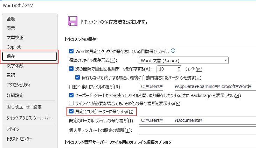Increase the AutoRecover minutes with up arrow
Image resolution: width=256 pixels, height=148 pixels.
pos(179,67)
